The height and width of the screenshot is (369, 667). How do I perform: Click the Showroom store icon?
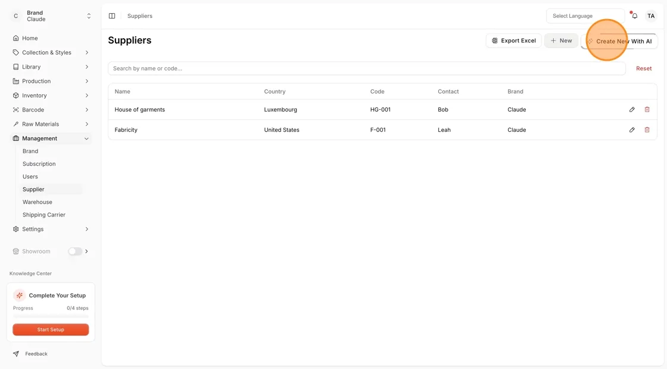click(15, 251)
